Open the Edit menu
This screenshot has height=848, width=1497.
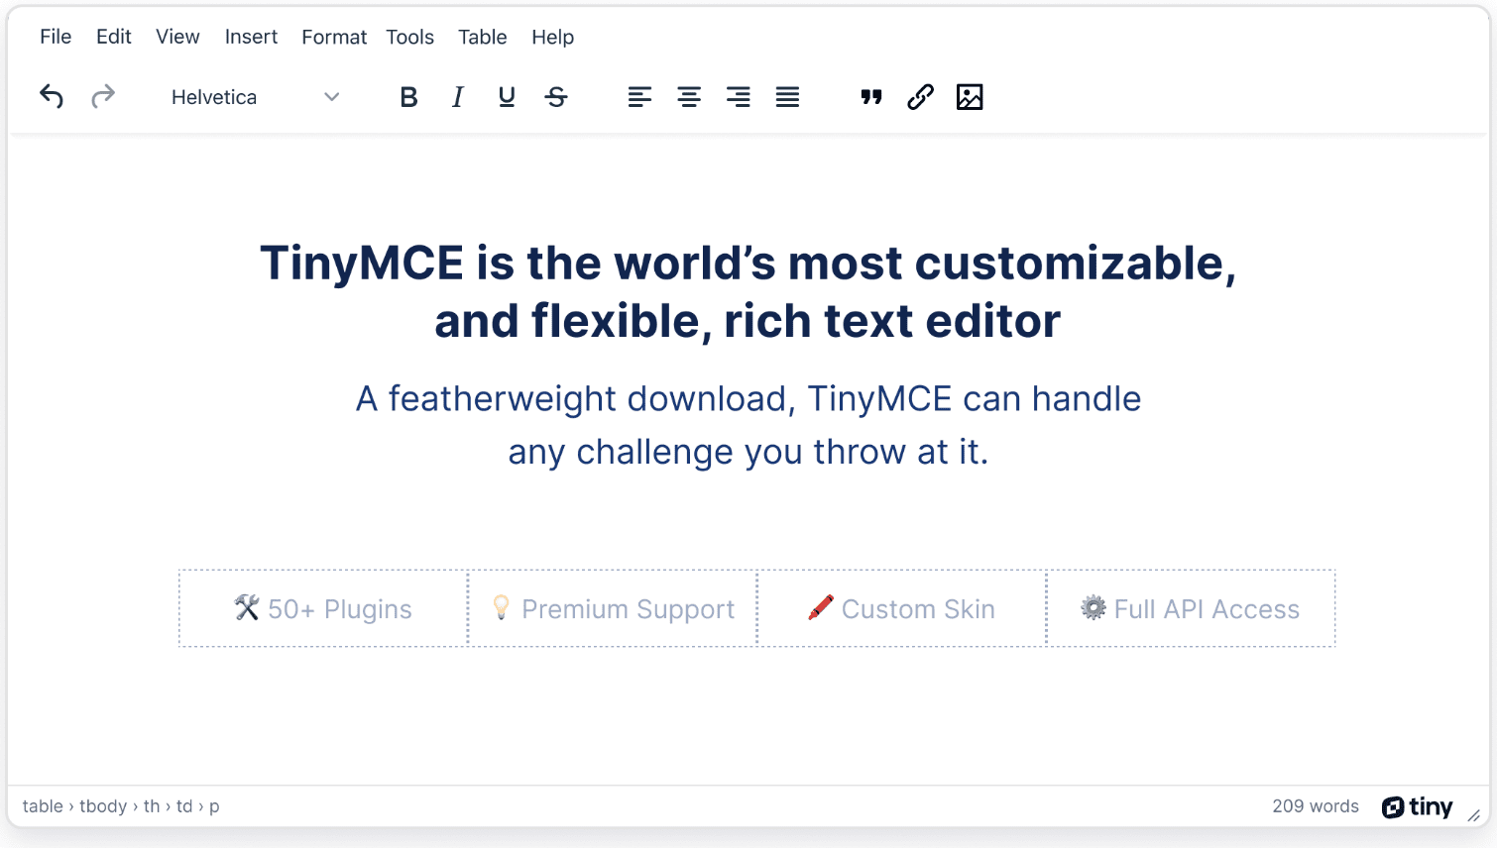pyautogui.click(x=114, y=37)
